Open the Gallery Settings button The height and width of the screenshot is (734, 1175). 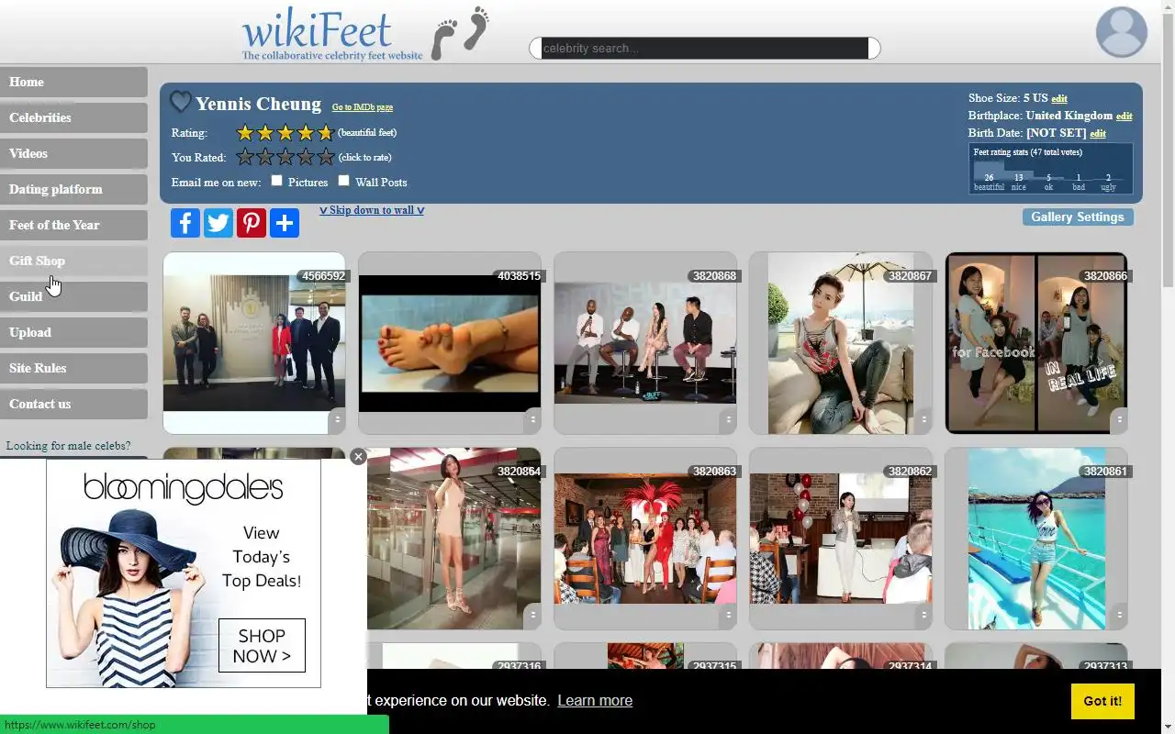point(1078,217)
